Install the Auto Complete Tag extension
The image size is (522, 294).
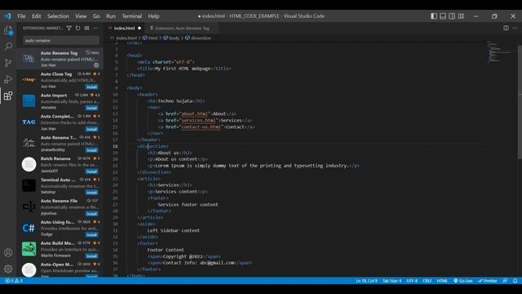click(91, 129)
